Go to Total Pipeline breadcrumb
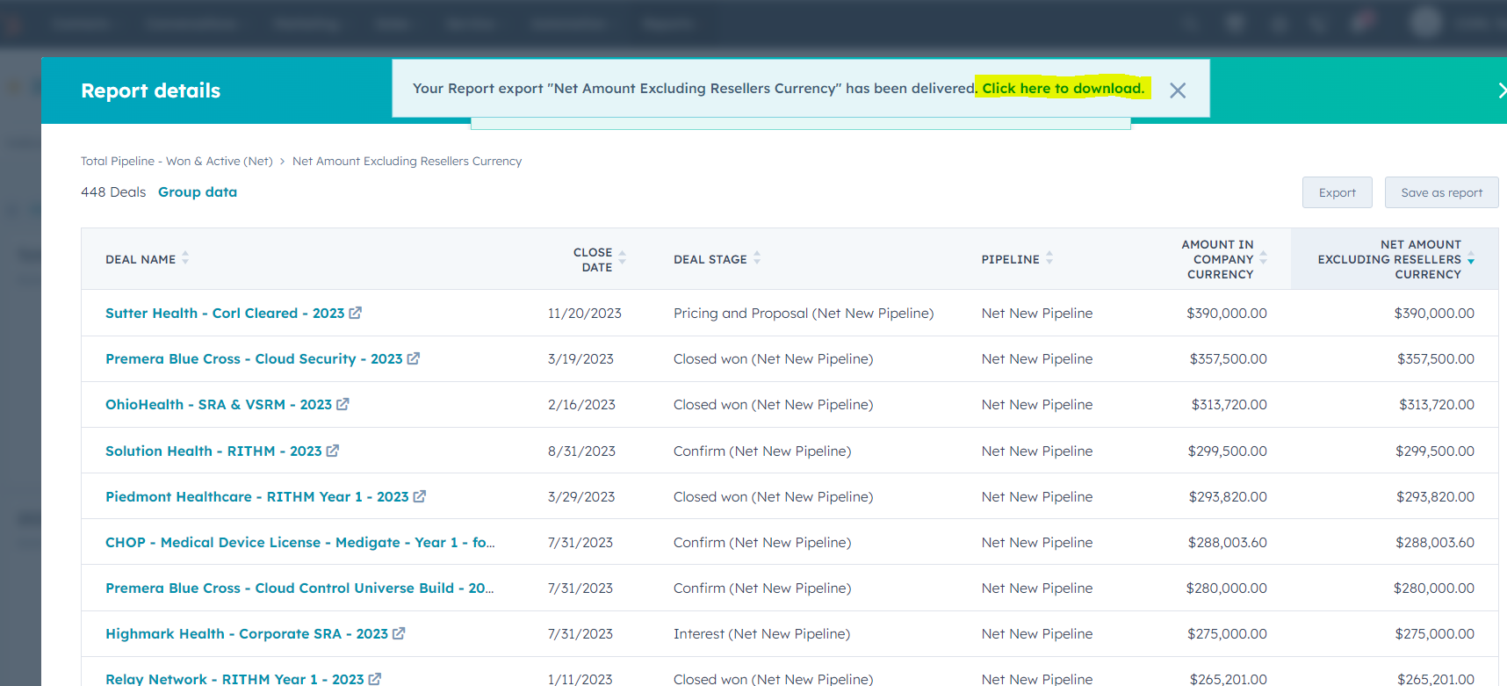This screenshot has width=1507, height=686. click(176, 161)
